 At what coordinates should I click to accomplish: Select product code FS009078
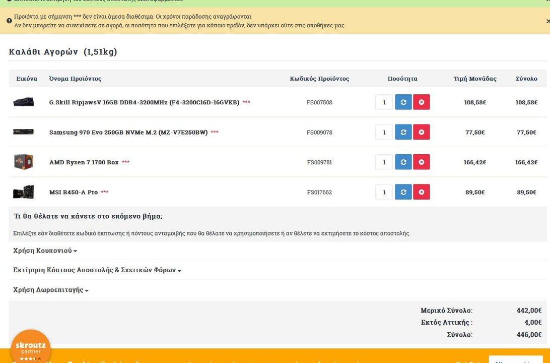[319, 133]
